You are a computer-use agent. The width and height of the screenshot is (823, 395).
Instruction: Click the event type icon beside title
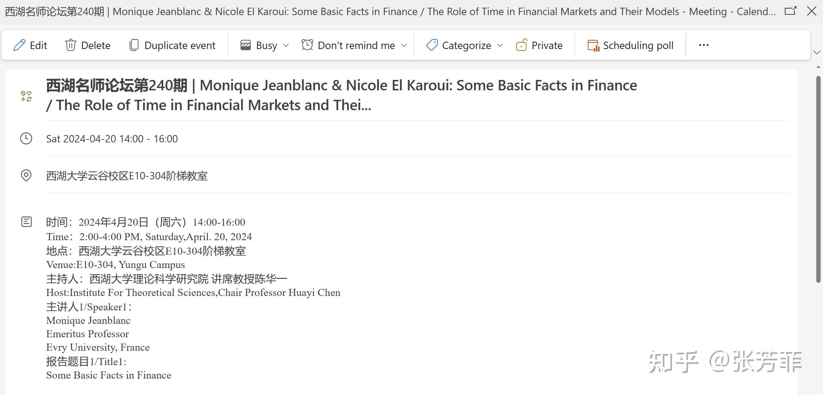point(26,96)
